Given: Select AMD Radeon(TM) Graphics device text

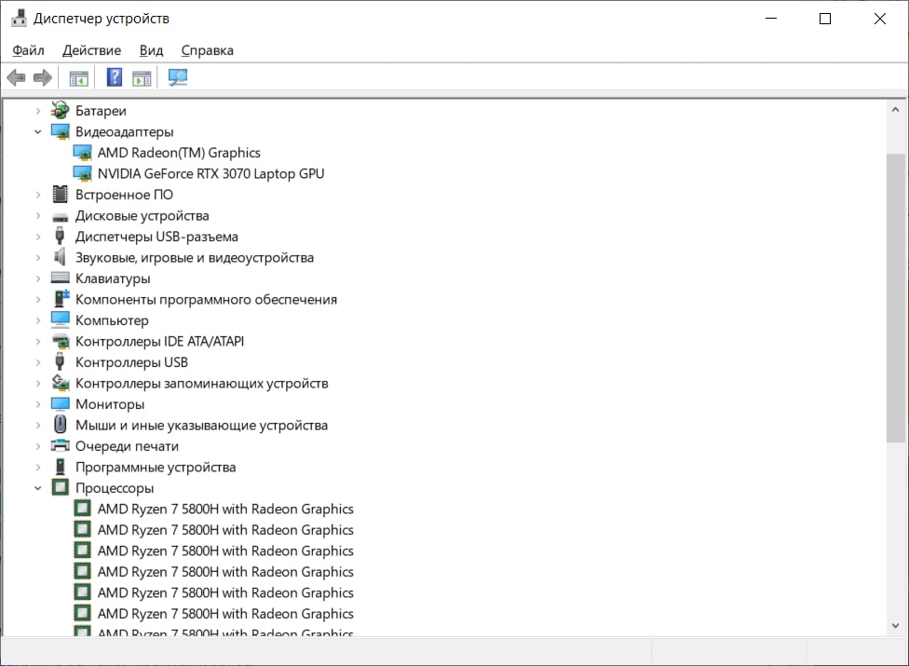Looking at the screenshot, I should pyautogui.click(x=179, y=153).
